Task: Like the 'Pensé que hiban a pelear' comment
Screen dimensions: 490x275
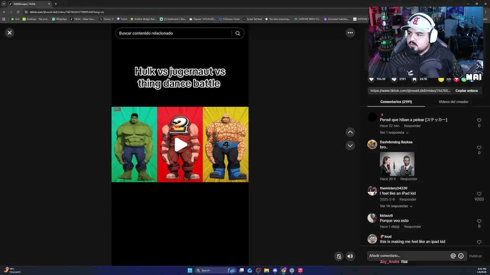Action: 479,120
